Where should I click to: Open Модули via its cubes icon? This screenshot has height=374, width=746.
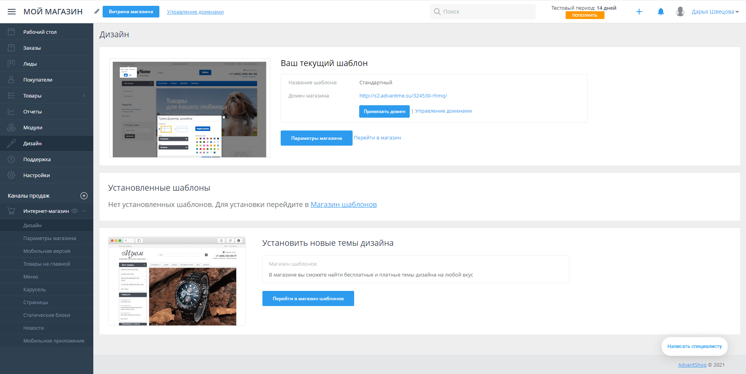11,127
